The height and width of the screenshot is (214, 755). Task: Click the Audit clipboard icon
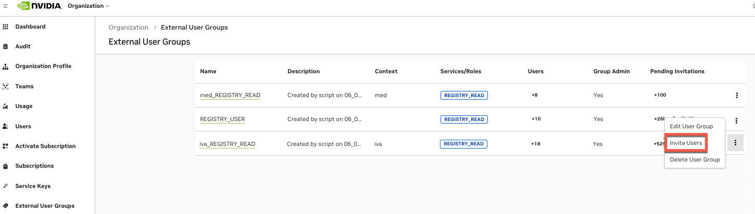point(6,46)
